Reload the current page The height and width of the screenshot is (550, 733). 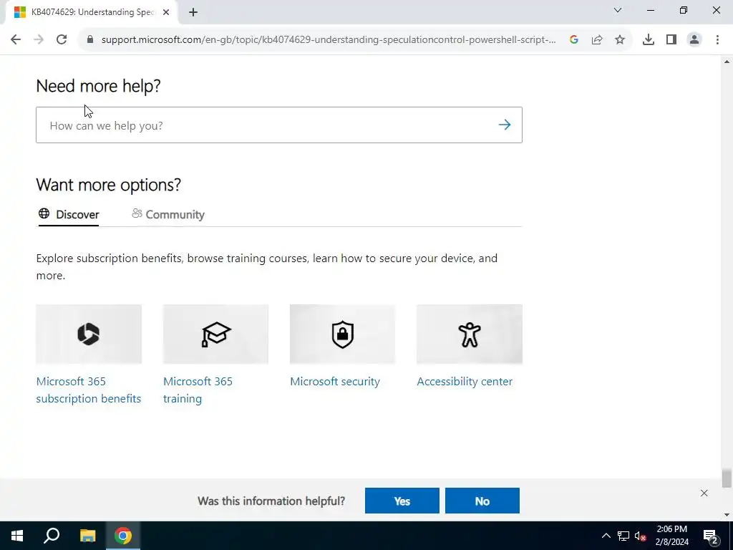coord(62,40)
